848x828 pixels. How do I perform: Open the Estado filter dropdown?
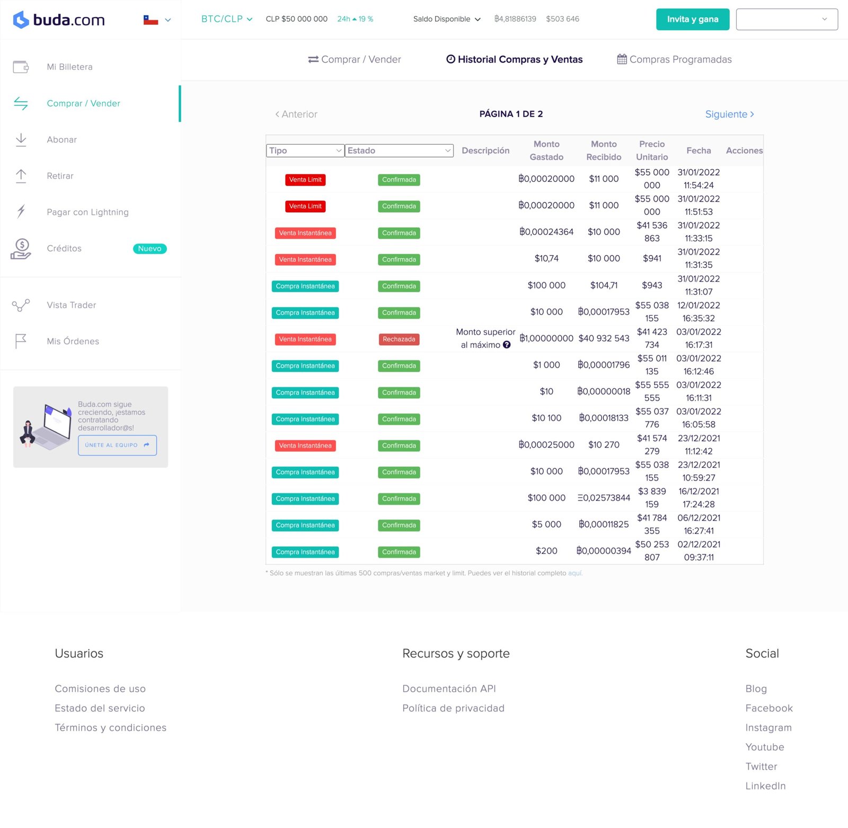pos(399,151)
